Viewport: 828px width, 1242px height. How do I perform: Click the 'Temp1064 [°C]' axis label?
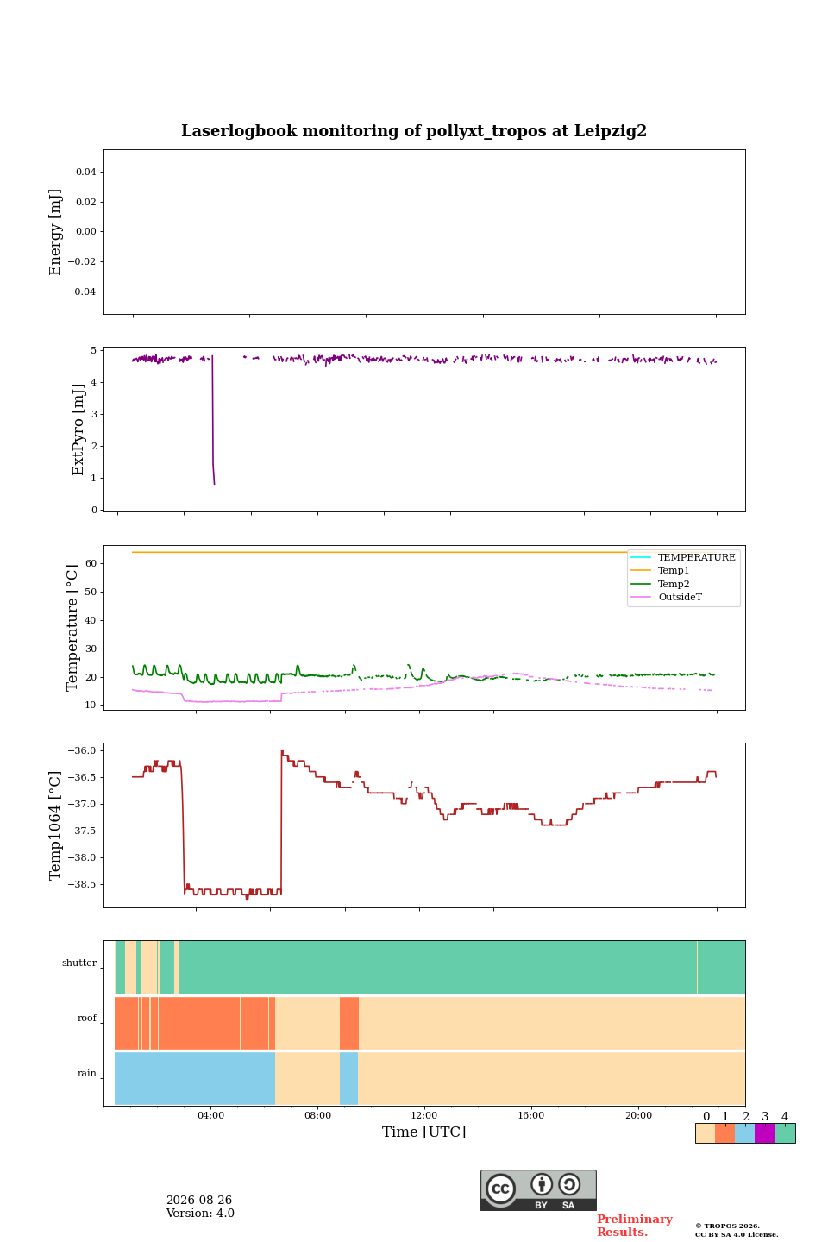[56, 825]
